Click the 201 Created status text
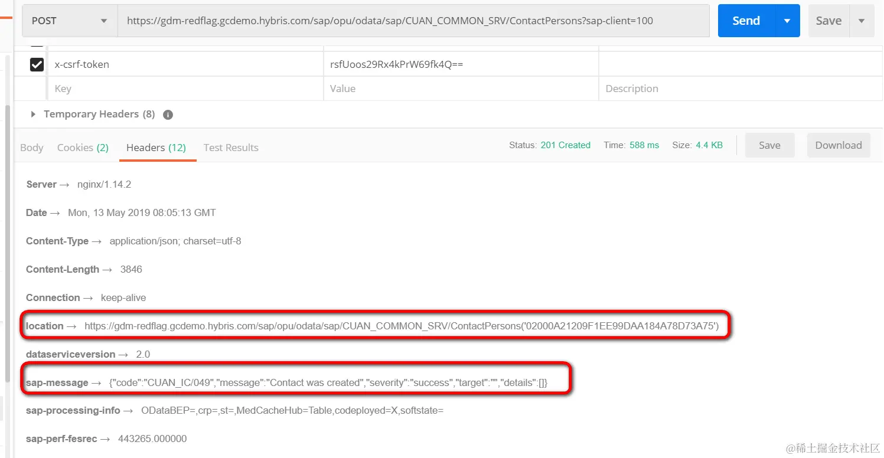Viewport: 884px width, 458px height. pyautogui.click(x=565, y=145)
